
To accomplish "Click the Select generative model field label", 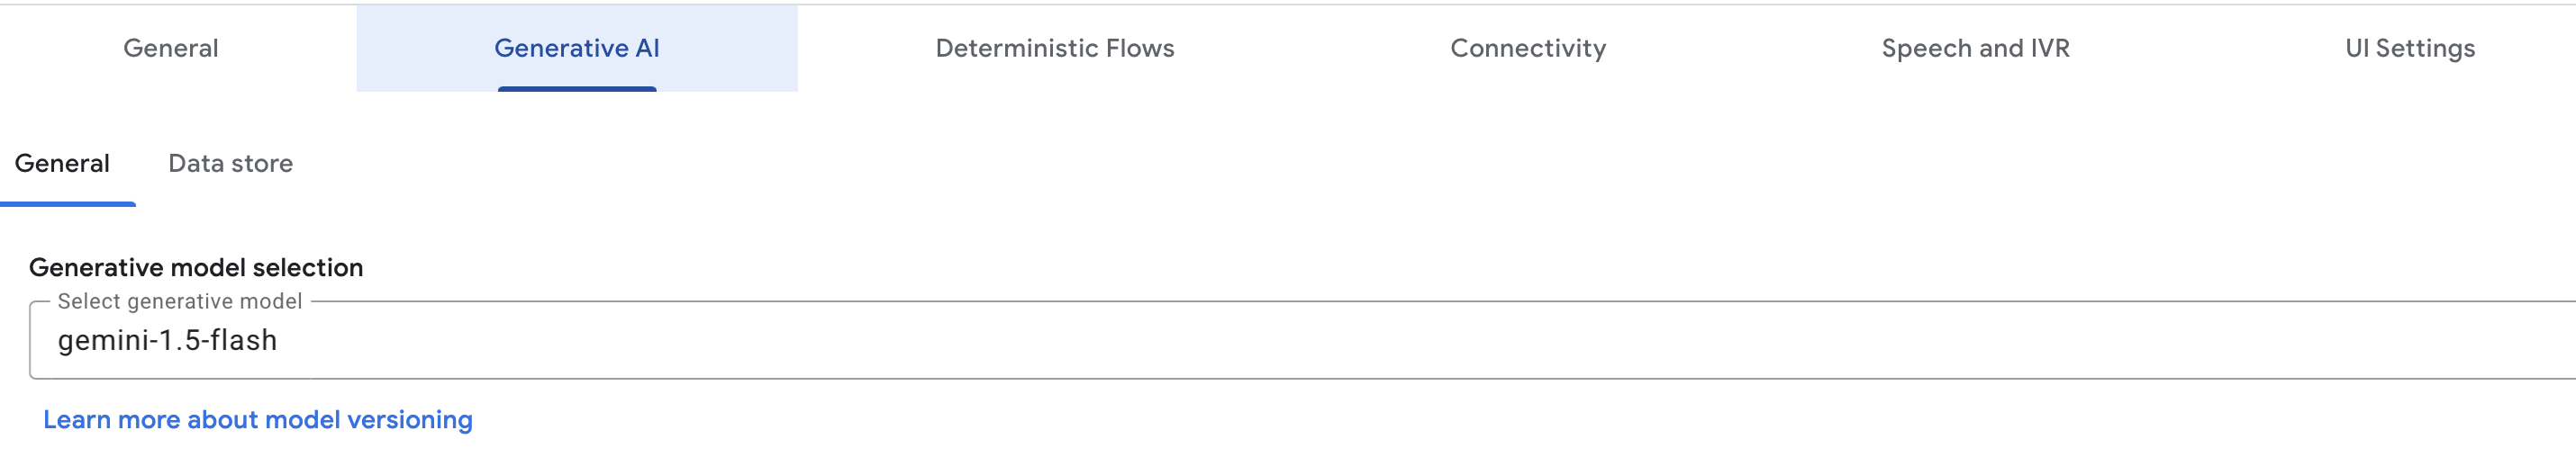I will pos(180,301).
